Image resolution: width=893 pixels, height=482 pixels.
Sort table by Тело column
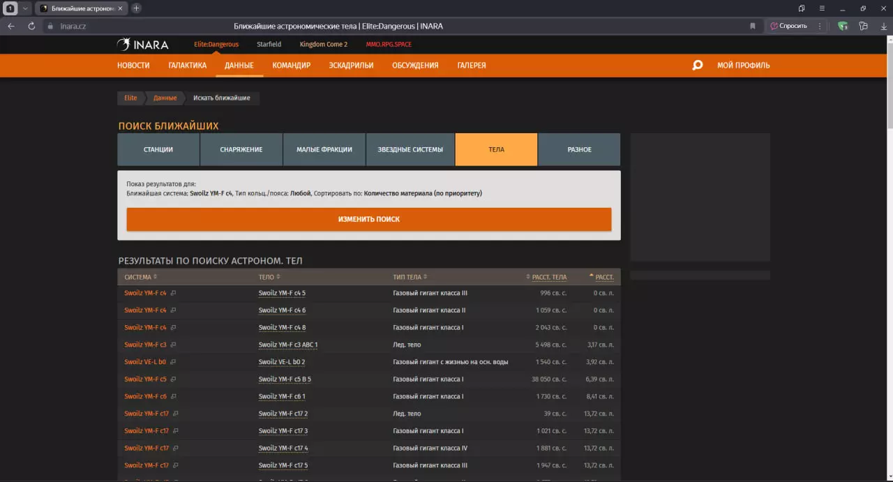coord(269,277)
